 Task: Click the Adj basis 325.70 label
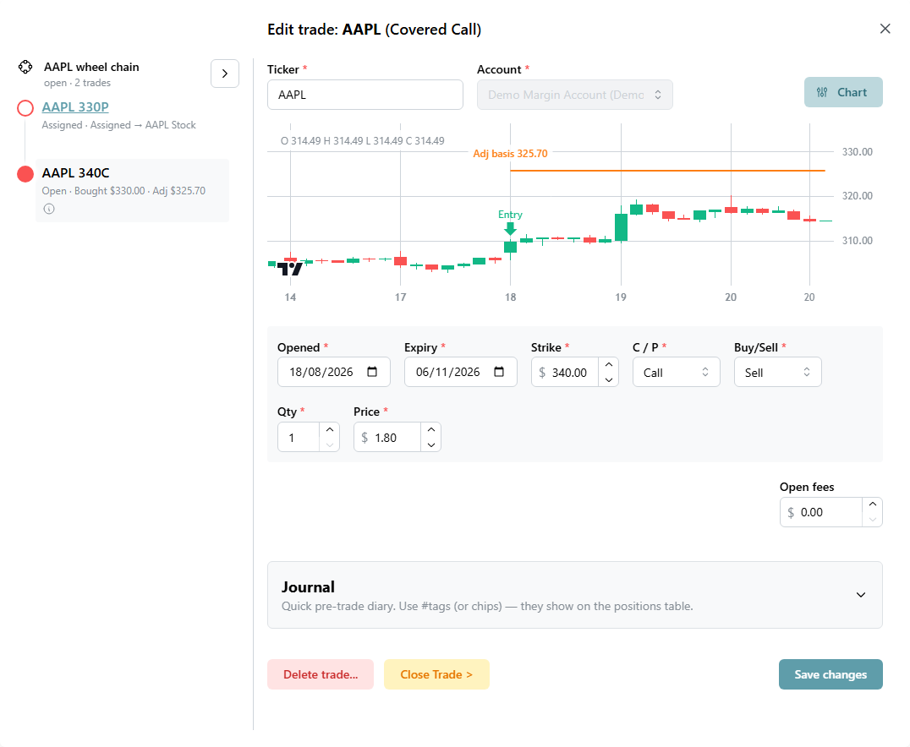510,154
